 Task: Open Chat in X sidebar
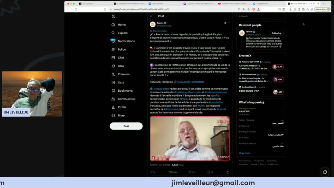118,58
